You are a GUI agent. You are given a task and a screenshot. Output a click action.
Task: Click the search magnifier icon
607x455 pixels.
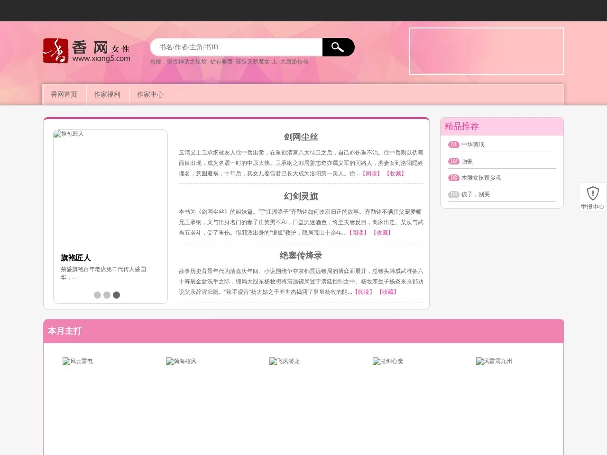coord(338,47)
